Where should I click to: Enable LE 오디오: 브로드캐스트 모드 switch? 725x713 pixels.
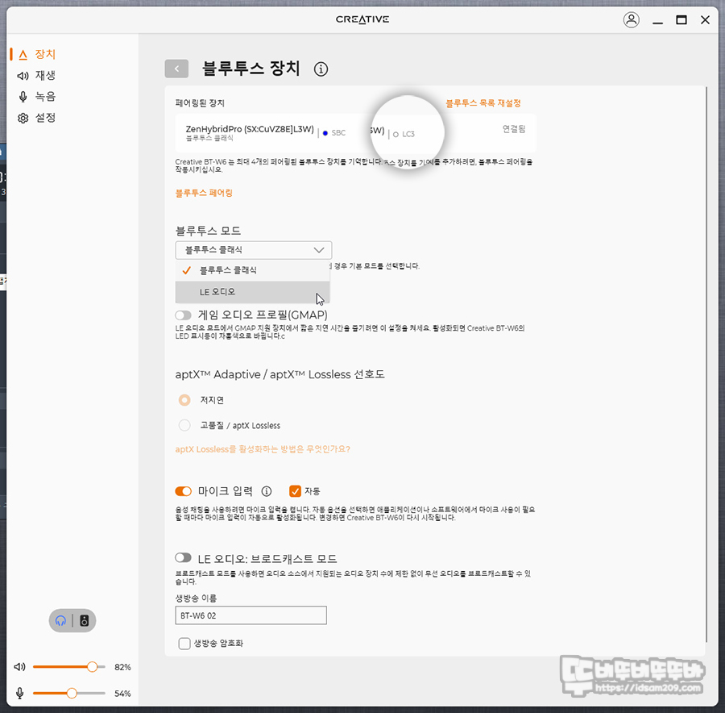tap(183, 558)
